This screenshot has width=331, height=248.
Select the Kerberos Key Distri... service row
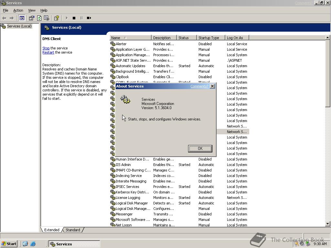pos(179,192)
